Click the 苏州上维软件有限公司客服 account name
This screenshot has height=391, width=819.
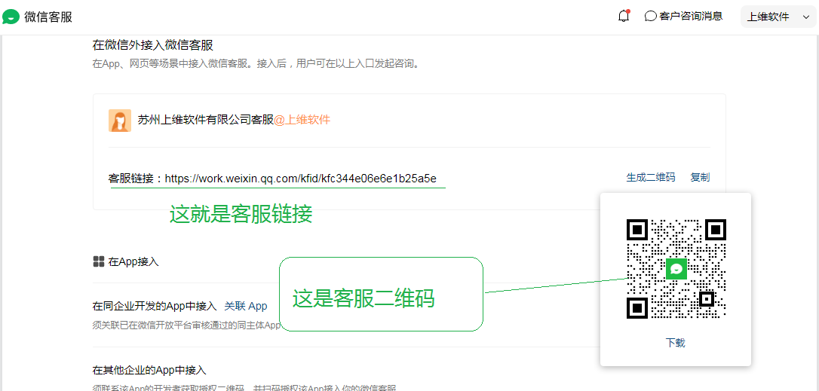[x=206, y=120]
